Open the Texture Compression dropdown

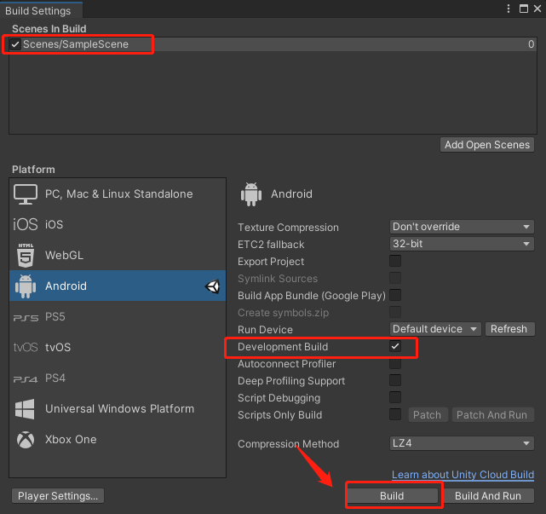tap(461, 228)
